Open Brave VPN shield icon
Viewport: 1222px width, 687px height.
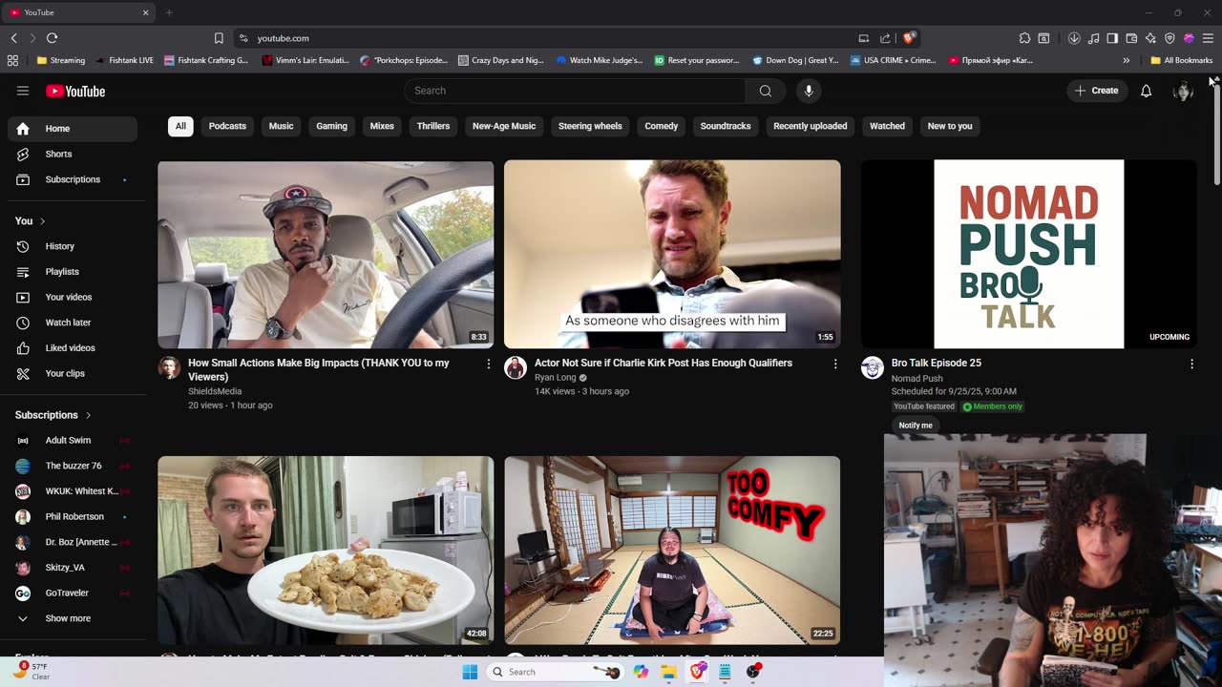point(1169,38)
